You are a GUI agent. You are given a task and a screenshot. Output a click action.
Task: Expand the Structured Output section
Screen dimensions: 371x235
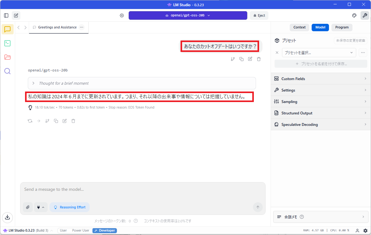[x=321, y=113]
